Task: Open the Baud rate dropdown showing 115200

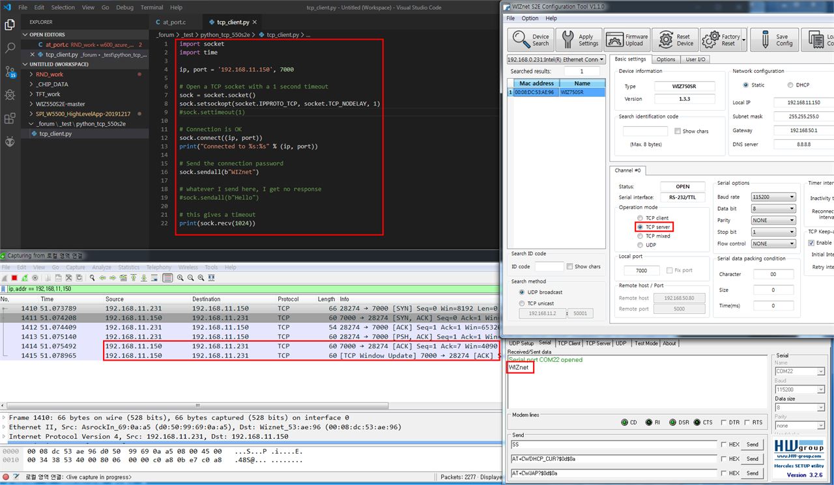Action: pos(773,197)
